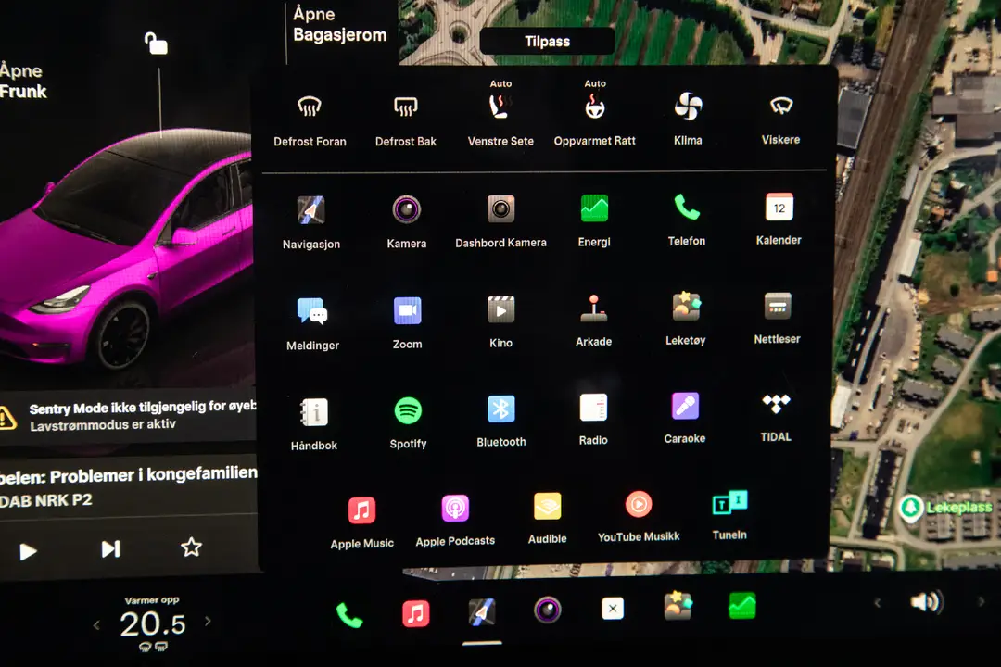Image resolution: width=1001 pixels, height=667 pixels.
Task: Launch the TIDAL streaming app
Action: pyautogui.click(x=775, y=406)
